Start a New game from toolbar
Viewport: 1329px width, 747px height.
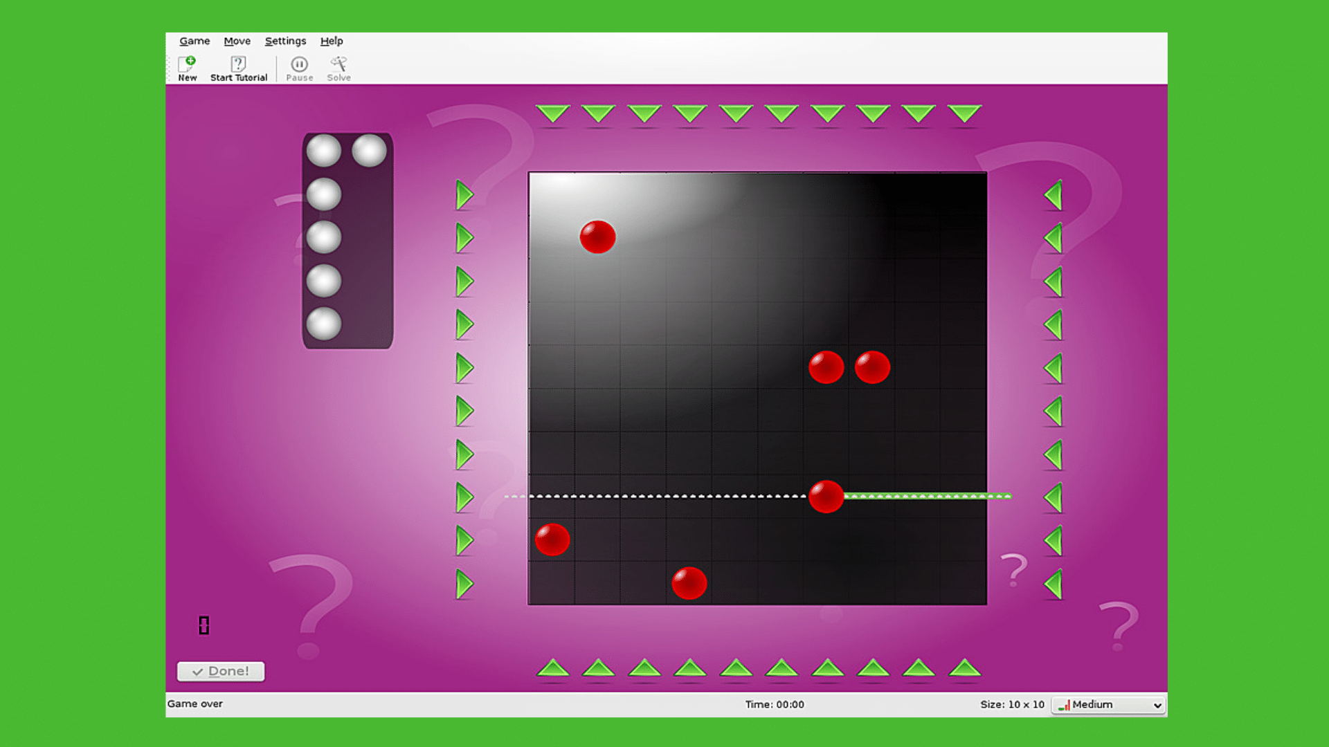point(187,69)
